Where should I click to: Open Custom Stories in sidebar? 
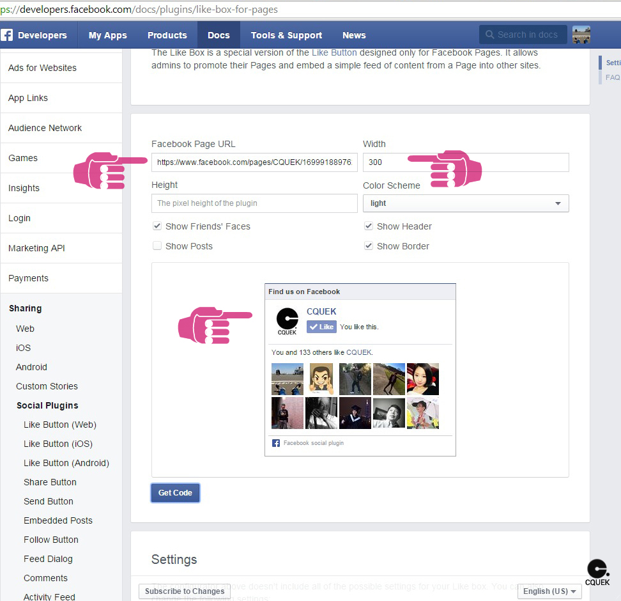click(47, 386)
